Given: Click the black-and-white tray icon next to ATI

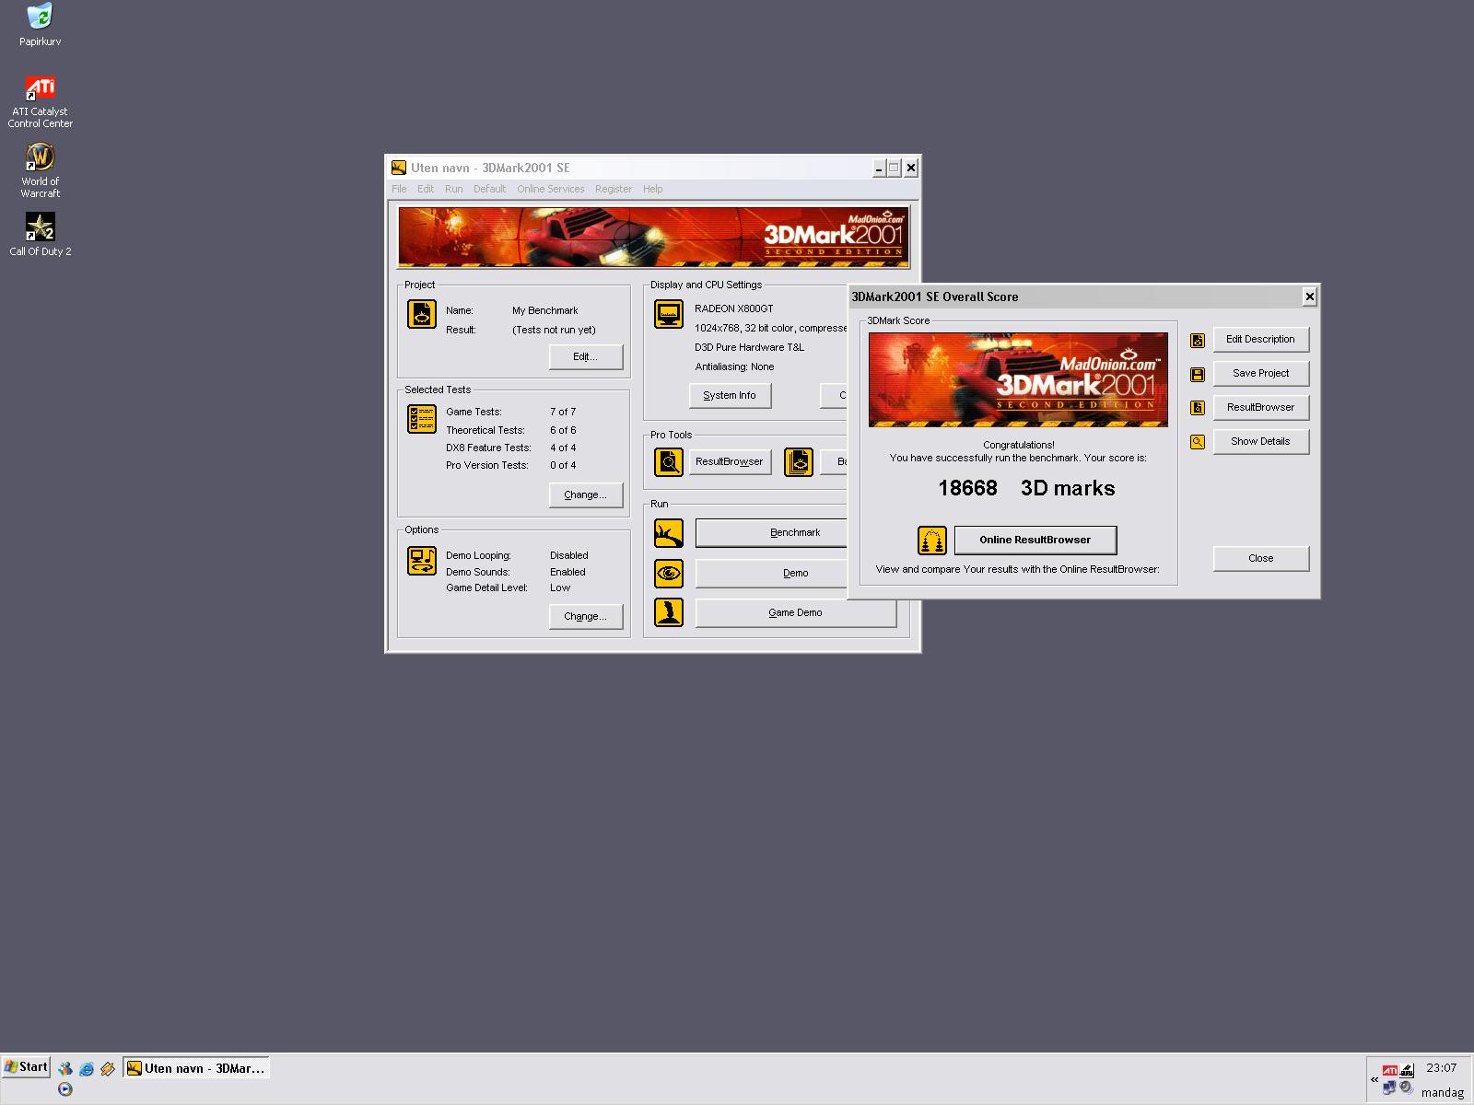Looking at the screenshot, I should [x=1407, y=1071].
